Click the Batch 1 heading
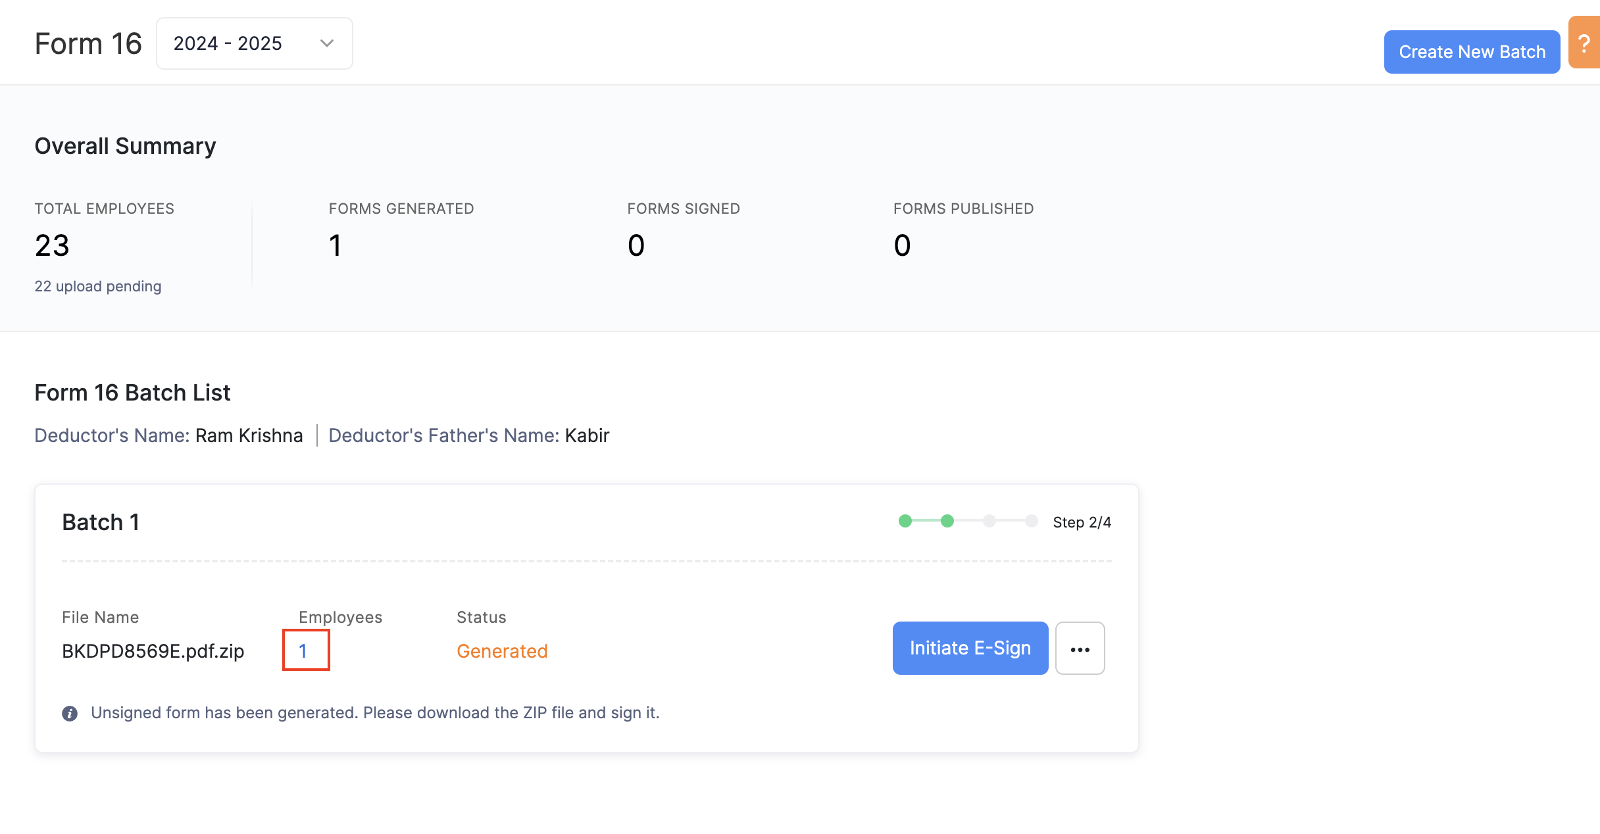The width and height of the screenshot is (1600, 834). coord(101,522)
